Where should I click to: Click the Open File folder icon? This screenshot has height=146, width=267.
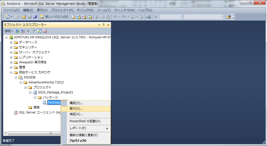[24, 17]
